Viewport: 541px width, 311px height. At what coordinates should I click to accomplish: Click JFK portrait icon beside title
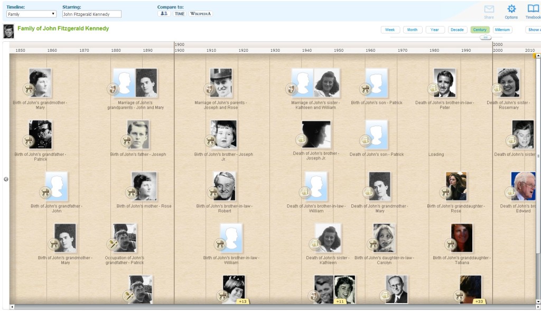pyautogui.click(x=8, y=31)
